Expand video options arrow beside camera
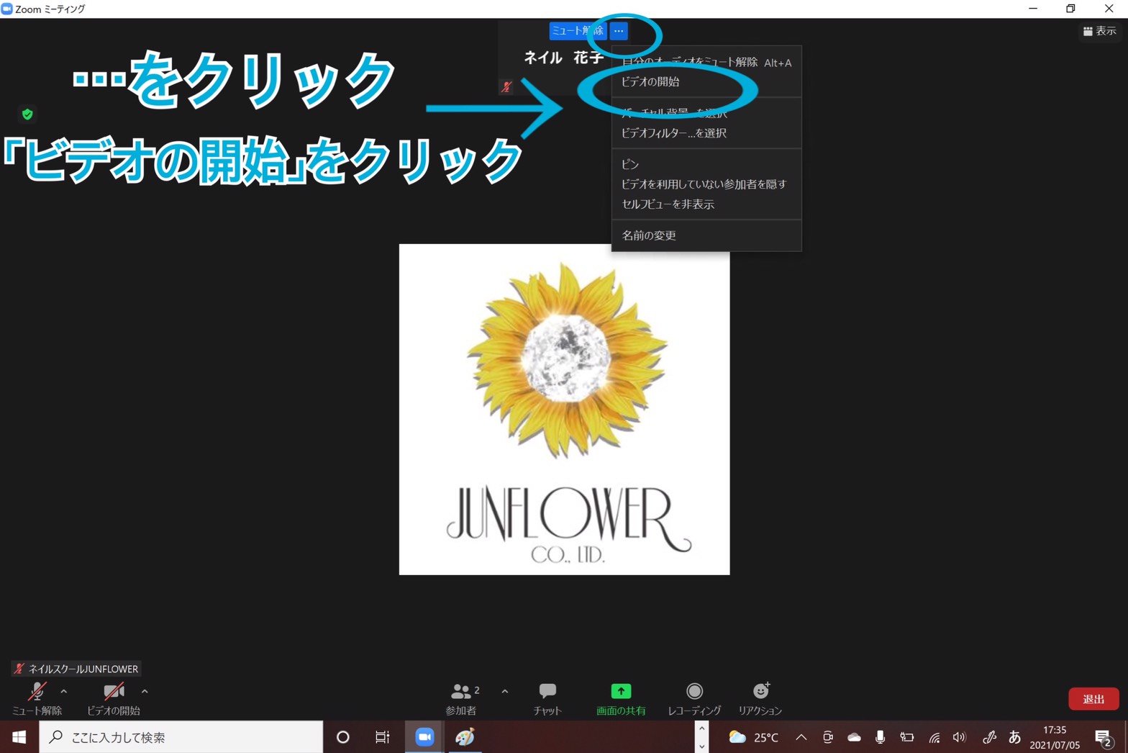 145,691
